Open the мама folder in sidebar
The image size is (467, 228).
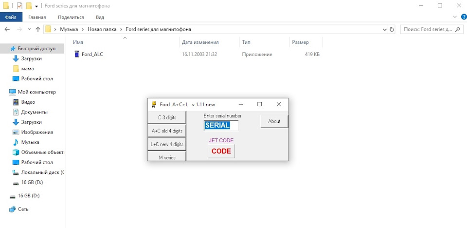coord(27,69)
